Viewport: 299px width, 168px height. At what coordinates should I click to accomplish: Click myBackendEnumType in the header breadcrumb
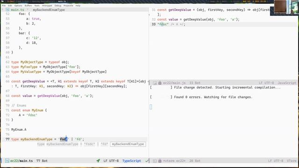click(x=49, y=10)
